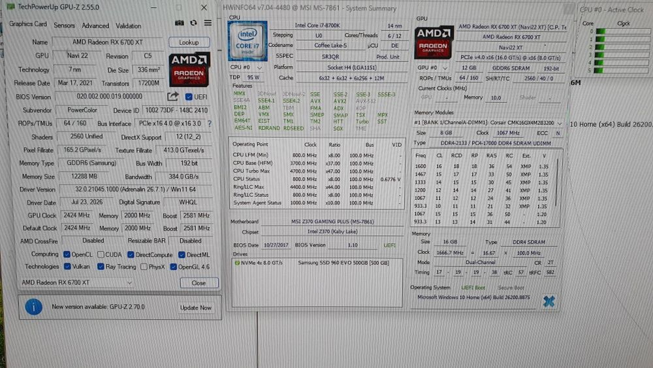The height and width of the screenshot is (368, 653).
Task: Click the Resizable BAR Disabled field
Action: tap(190, 241)
